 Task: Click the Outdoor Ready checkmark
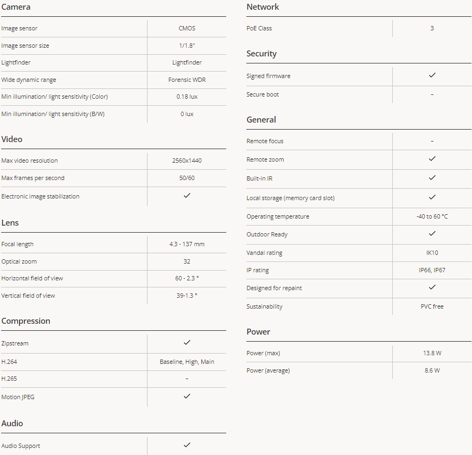(x=432, y=234)
